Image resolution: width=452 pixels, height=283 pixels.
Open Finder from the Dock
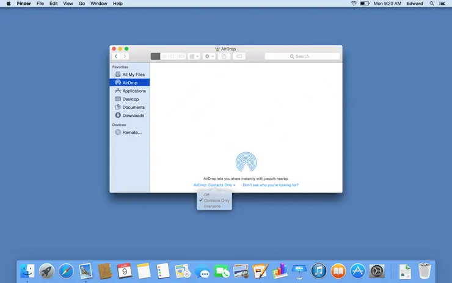(x=27, y=271)
